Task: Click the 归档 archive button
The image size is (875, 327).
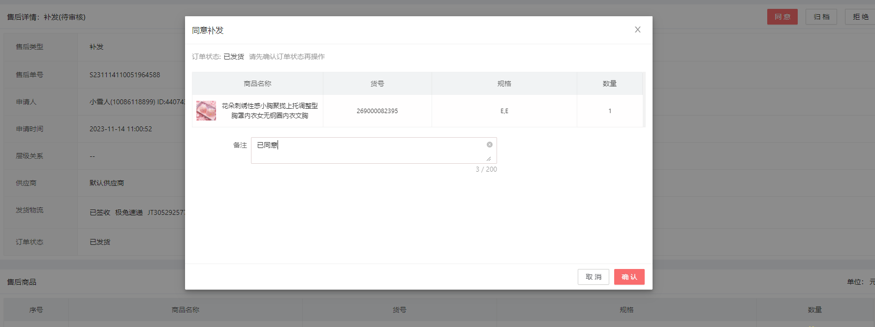Action: point(821,17)
